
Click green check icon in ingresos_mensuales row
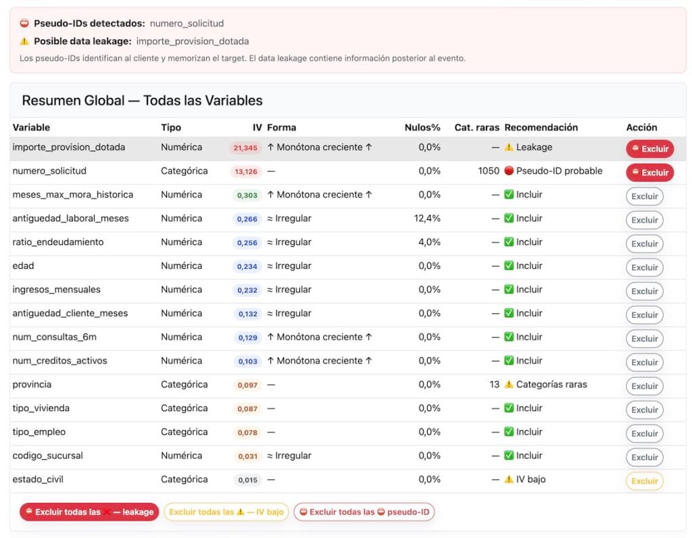click(509, 290)
